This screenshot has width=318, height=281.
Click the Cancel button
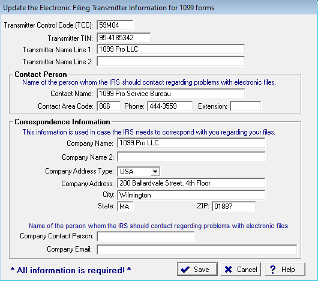tap(241, 270)
